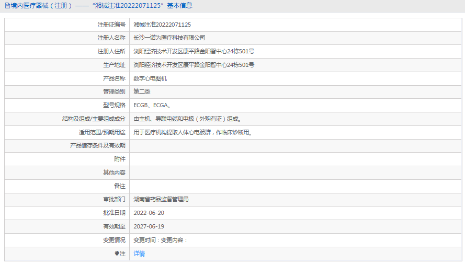Click management category value 第二类
This screenshot has width=465, height=264.
[x=142, y=91]
